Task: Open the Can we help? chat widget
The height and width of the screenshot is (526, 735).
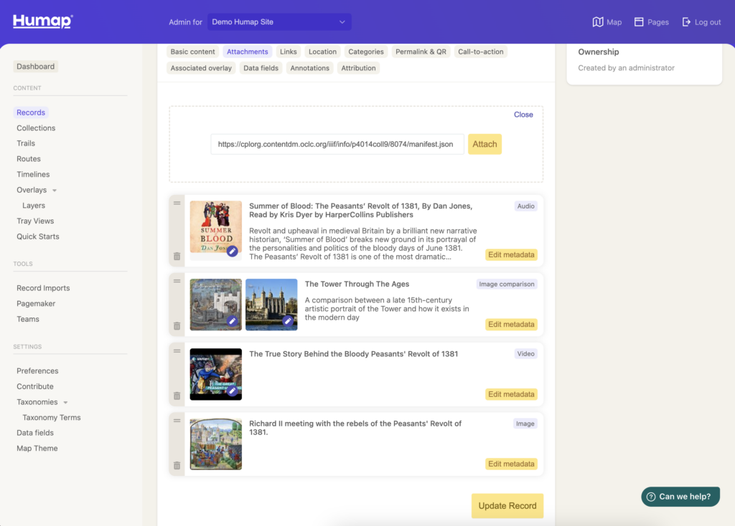Action: click(680, 497)
